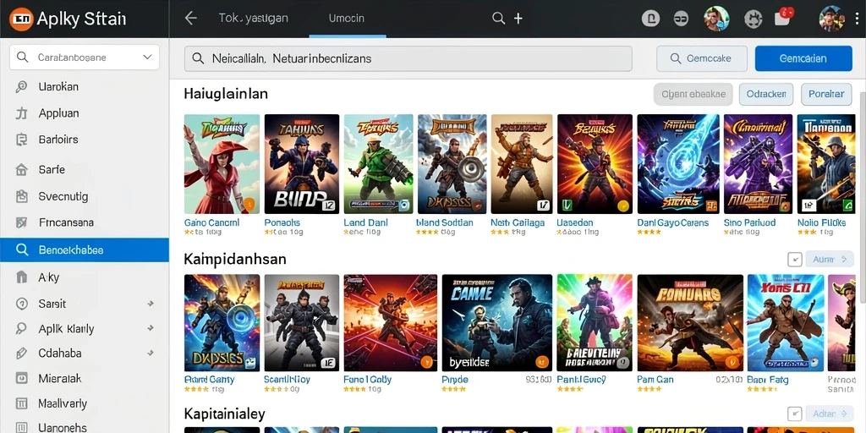Click the magnifier icon in Neticallaln search bar

click(198, 58)
